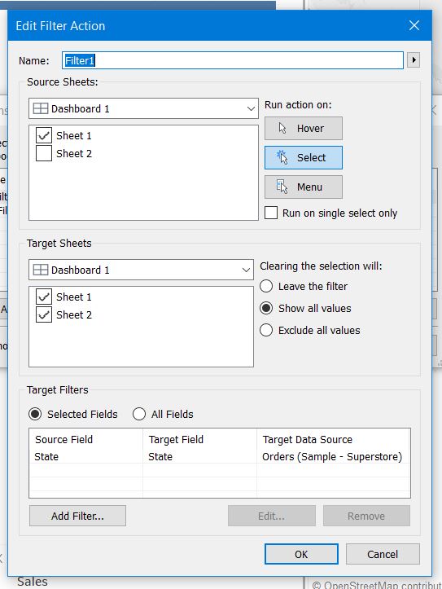This screenshot has height=589, width=442.
Task: Click the Filter1 name input field
Action: pos(233,60)
